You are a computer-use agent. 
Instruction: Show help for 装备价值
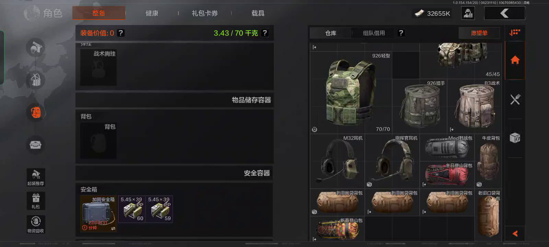tap(121, 33)
